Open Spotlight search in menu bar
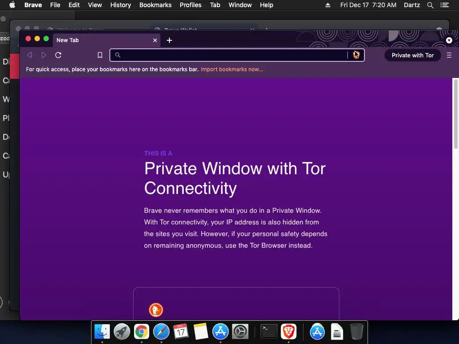459x344 pixels. click(430, 5)
